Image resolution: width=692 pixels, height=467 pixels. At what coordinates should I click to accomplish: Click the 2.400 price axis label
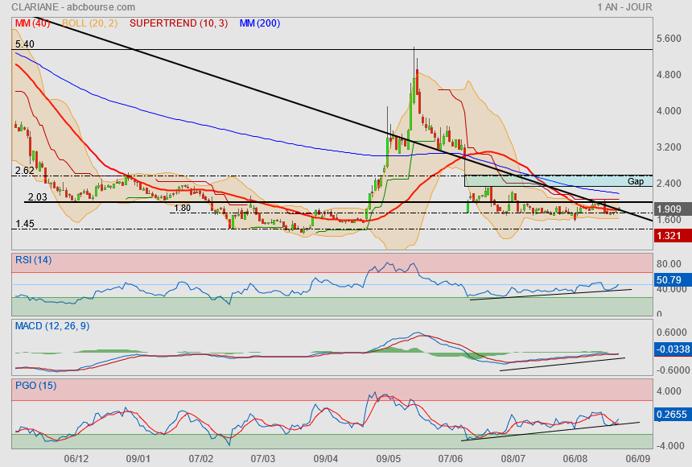669,184
